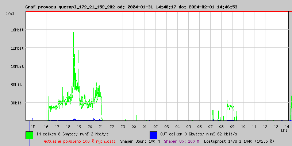This screenshot has height=146, width=292.
Task: Click the hour label 00 on x-axis
Action: pyautogui.click(x=134, y=126)
